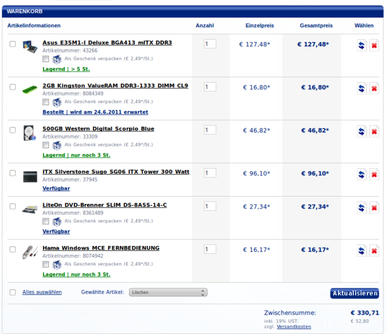Select the Asus E35M1-I Deluxe row checkbox

pos(13,44)
